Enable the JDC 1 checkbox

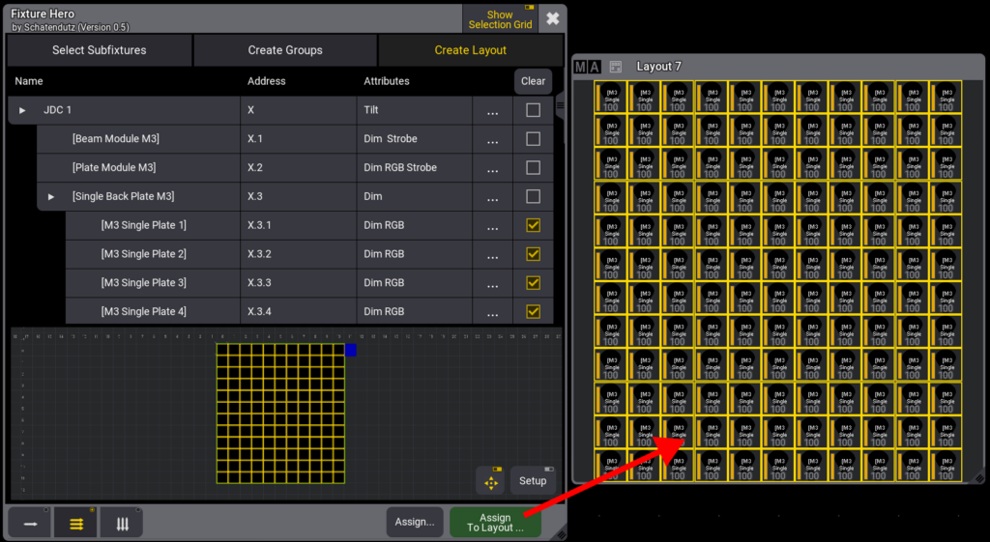click(533, 110)
